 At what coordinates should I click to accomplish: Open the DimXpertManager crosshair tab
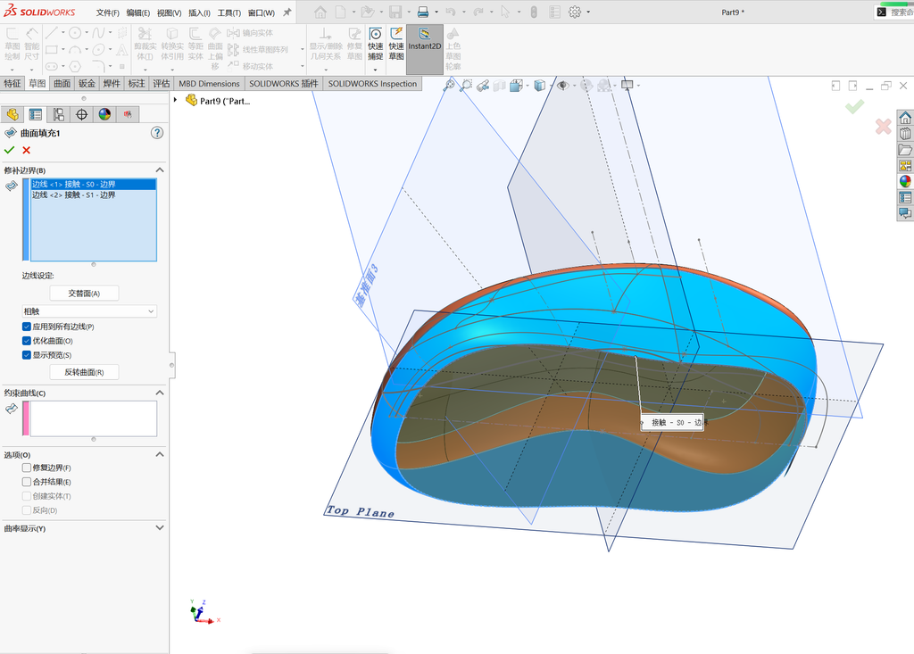point(81,114)
